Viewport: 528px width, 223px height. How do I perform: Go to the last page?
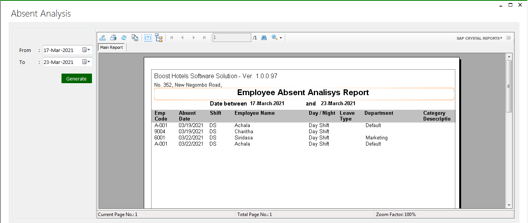pos(204,38)
